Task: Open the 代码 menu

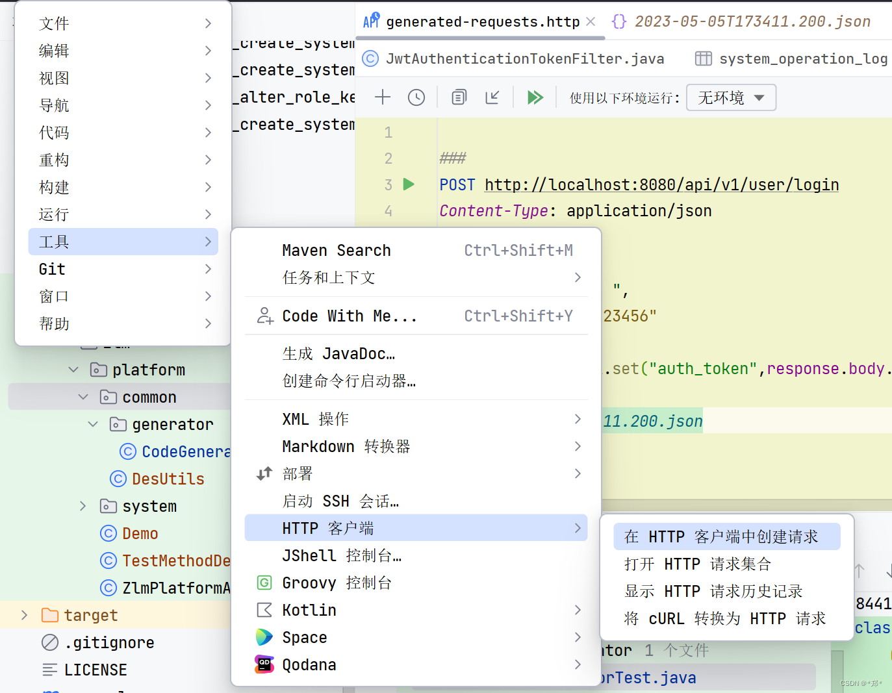Action: [x=123, y=132]
